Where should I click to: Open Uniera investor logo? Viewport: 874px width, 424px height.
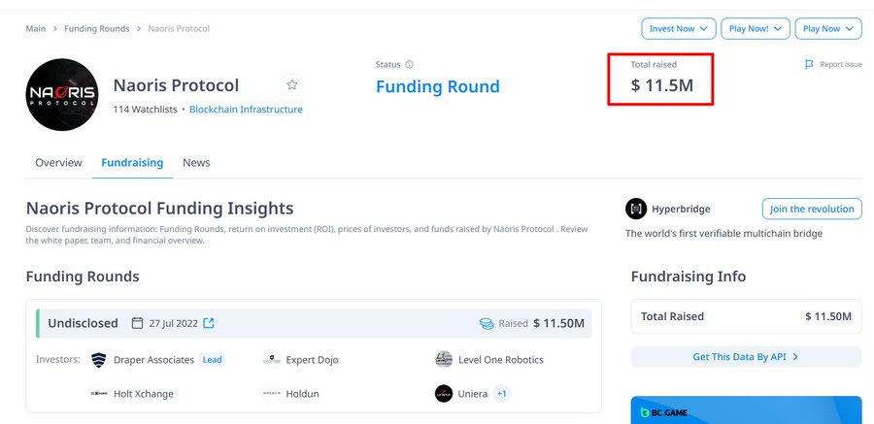(x=444, y=393)
